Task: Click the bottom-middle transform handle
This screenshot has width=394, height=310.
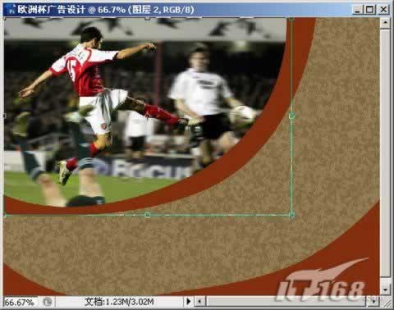Action: tap(147, 215)
